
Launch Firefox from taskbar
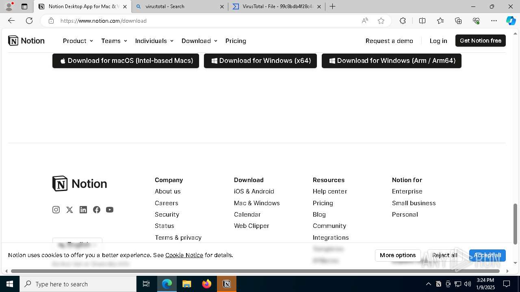click(207, 284)
